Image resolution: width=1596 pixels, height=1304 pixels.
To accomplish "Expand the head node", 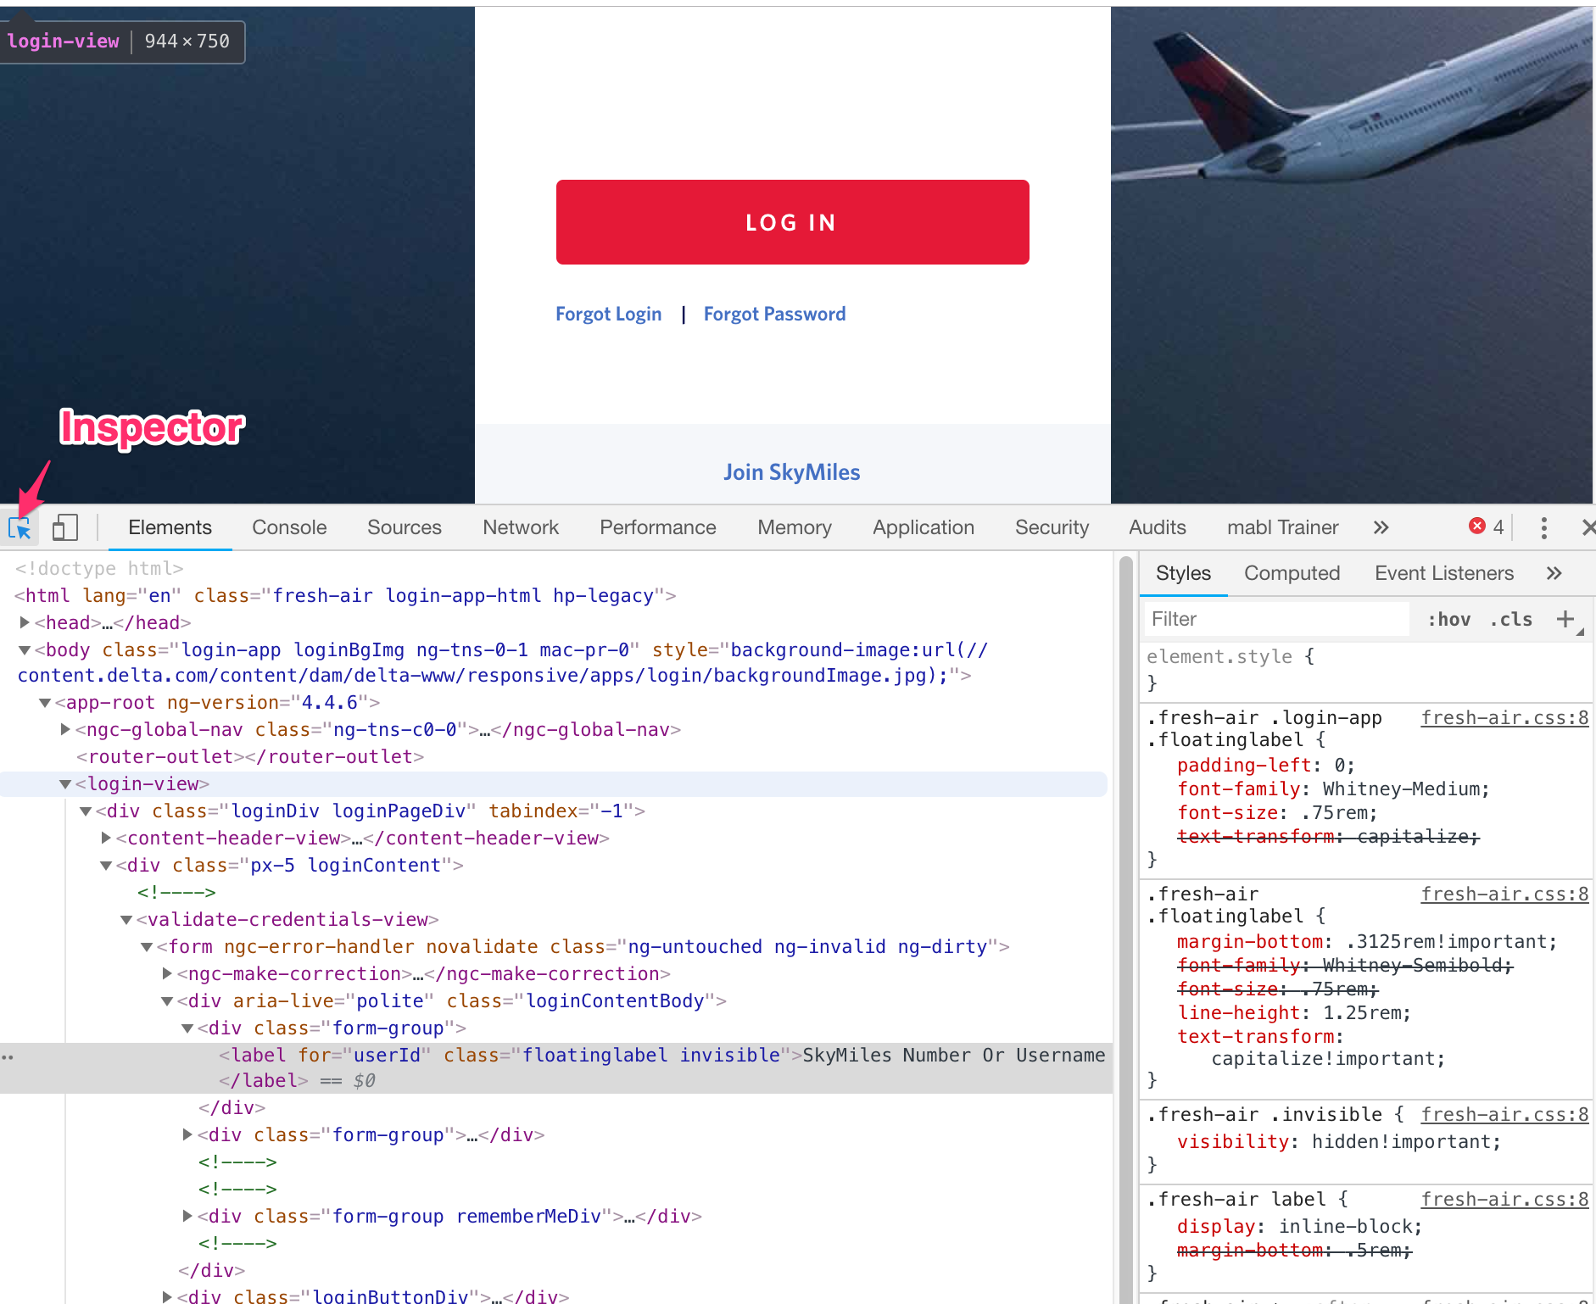I will 25,622.
